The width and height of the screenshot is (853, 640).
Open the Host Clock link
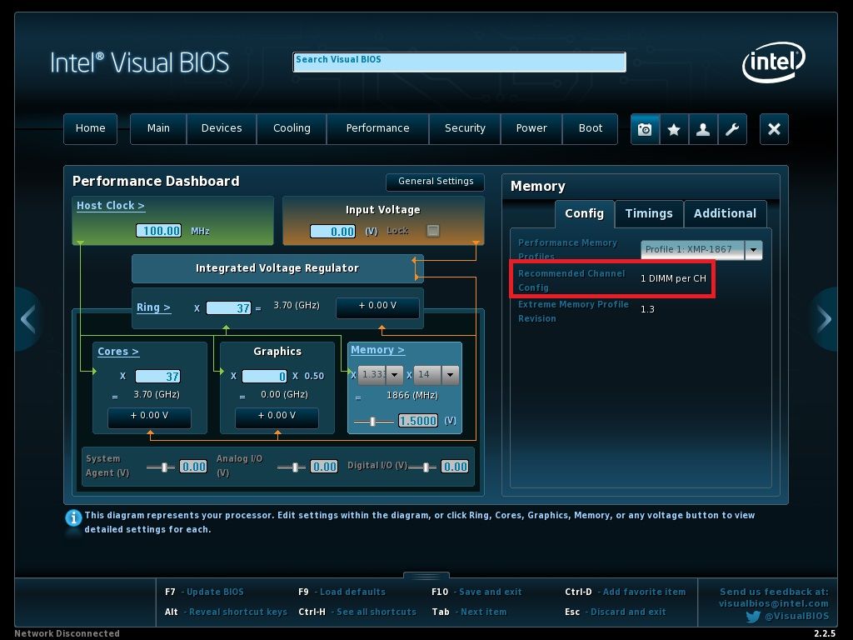111,206
